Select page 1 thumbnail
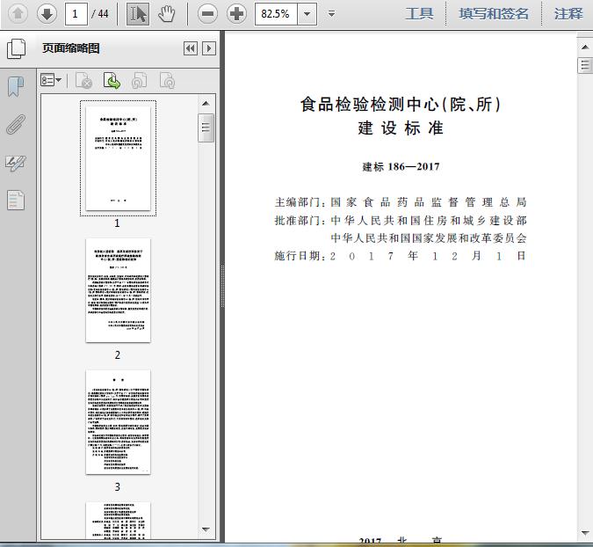The width and height of the screenshot is (593, 547). coord(118,158)
